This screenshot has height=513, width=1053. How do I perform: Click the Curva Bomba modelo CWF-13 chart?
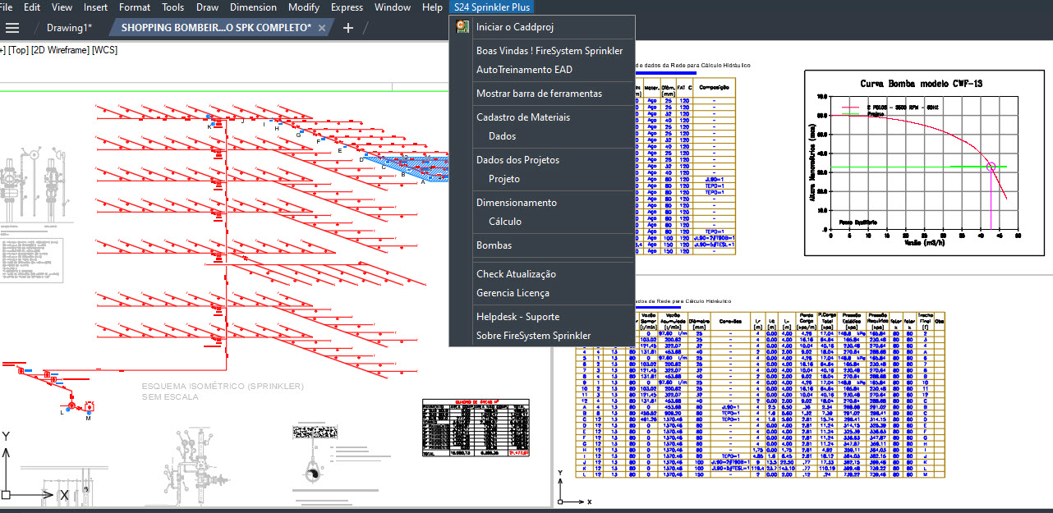921,163
